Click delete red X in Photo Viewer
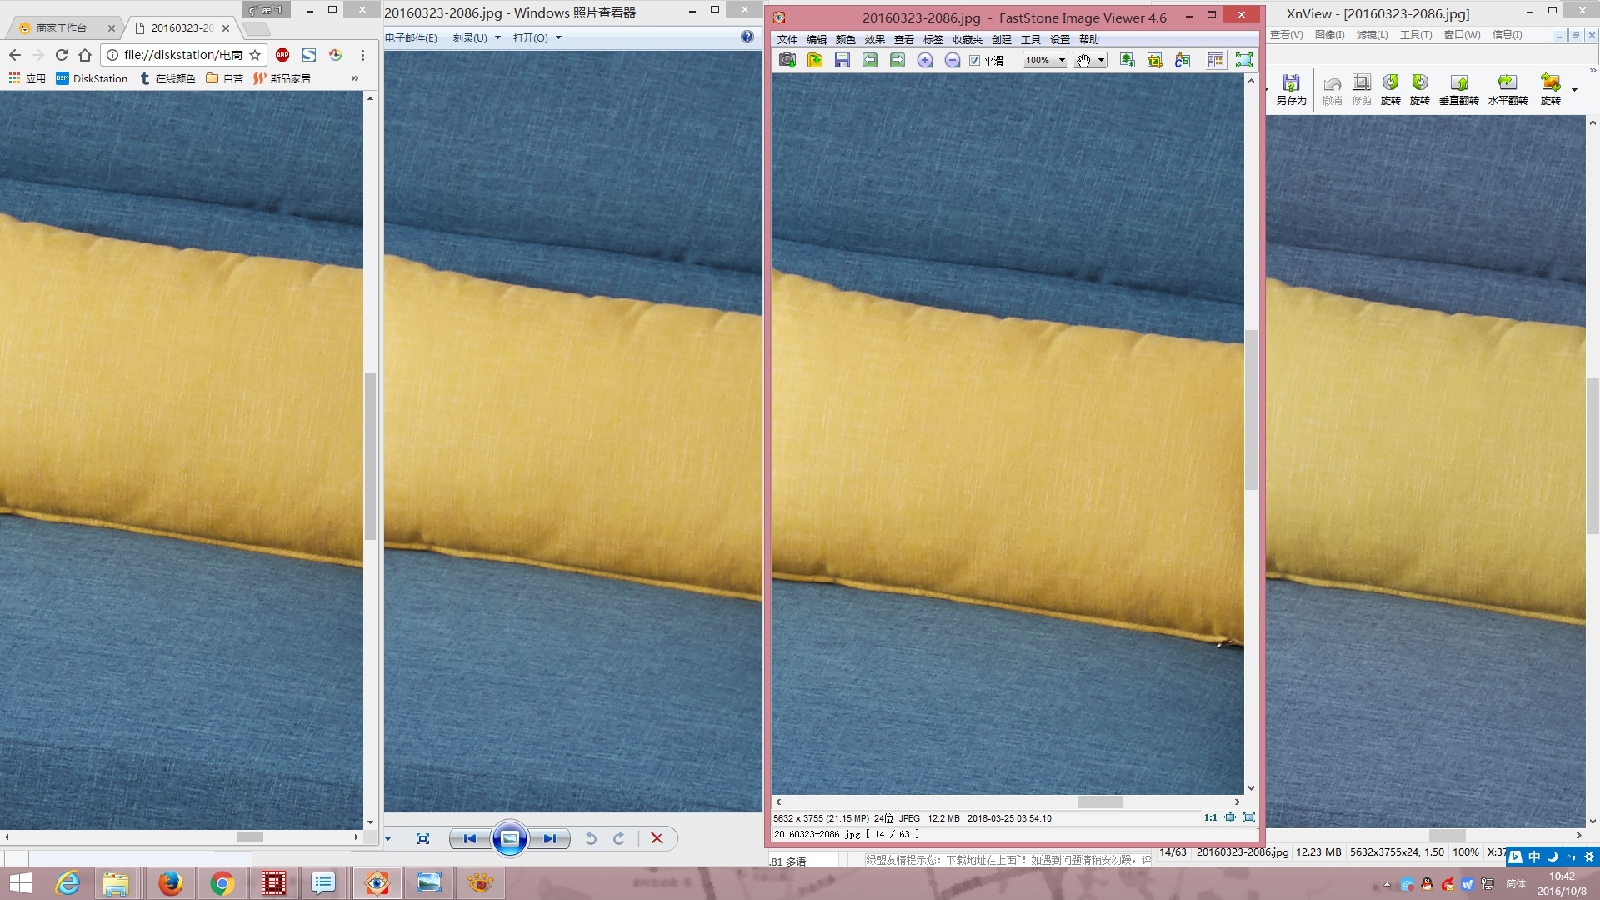The height and width of the screenshot is (900, 1600). click(x=657, y=838)
